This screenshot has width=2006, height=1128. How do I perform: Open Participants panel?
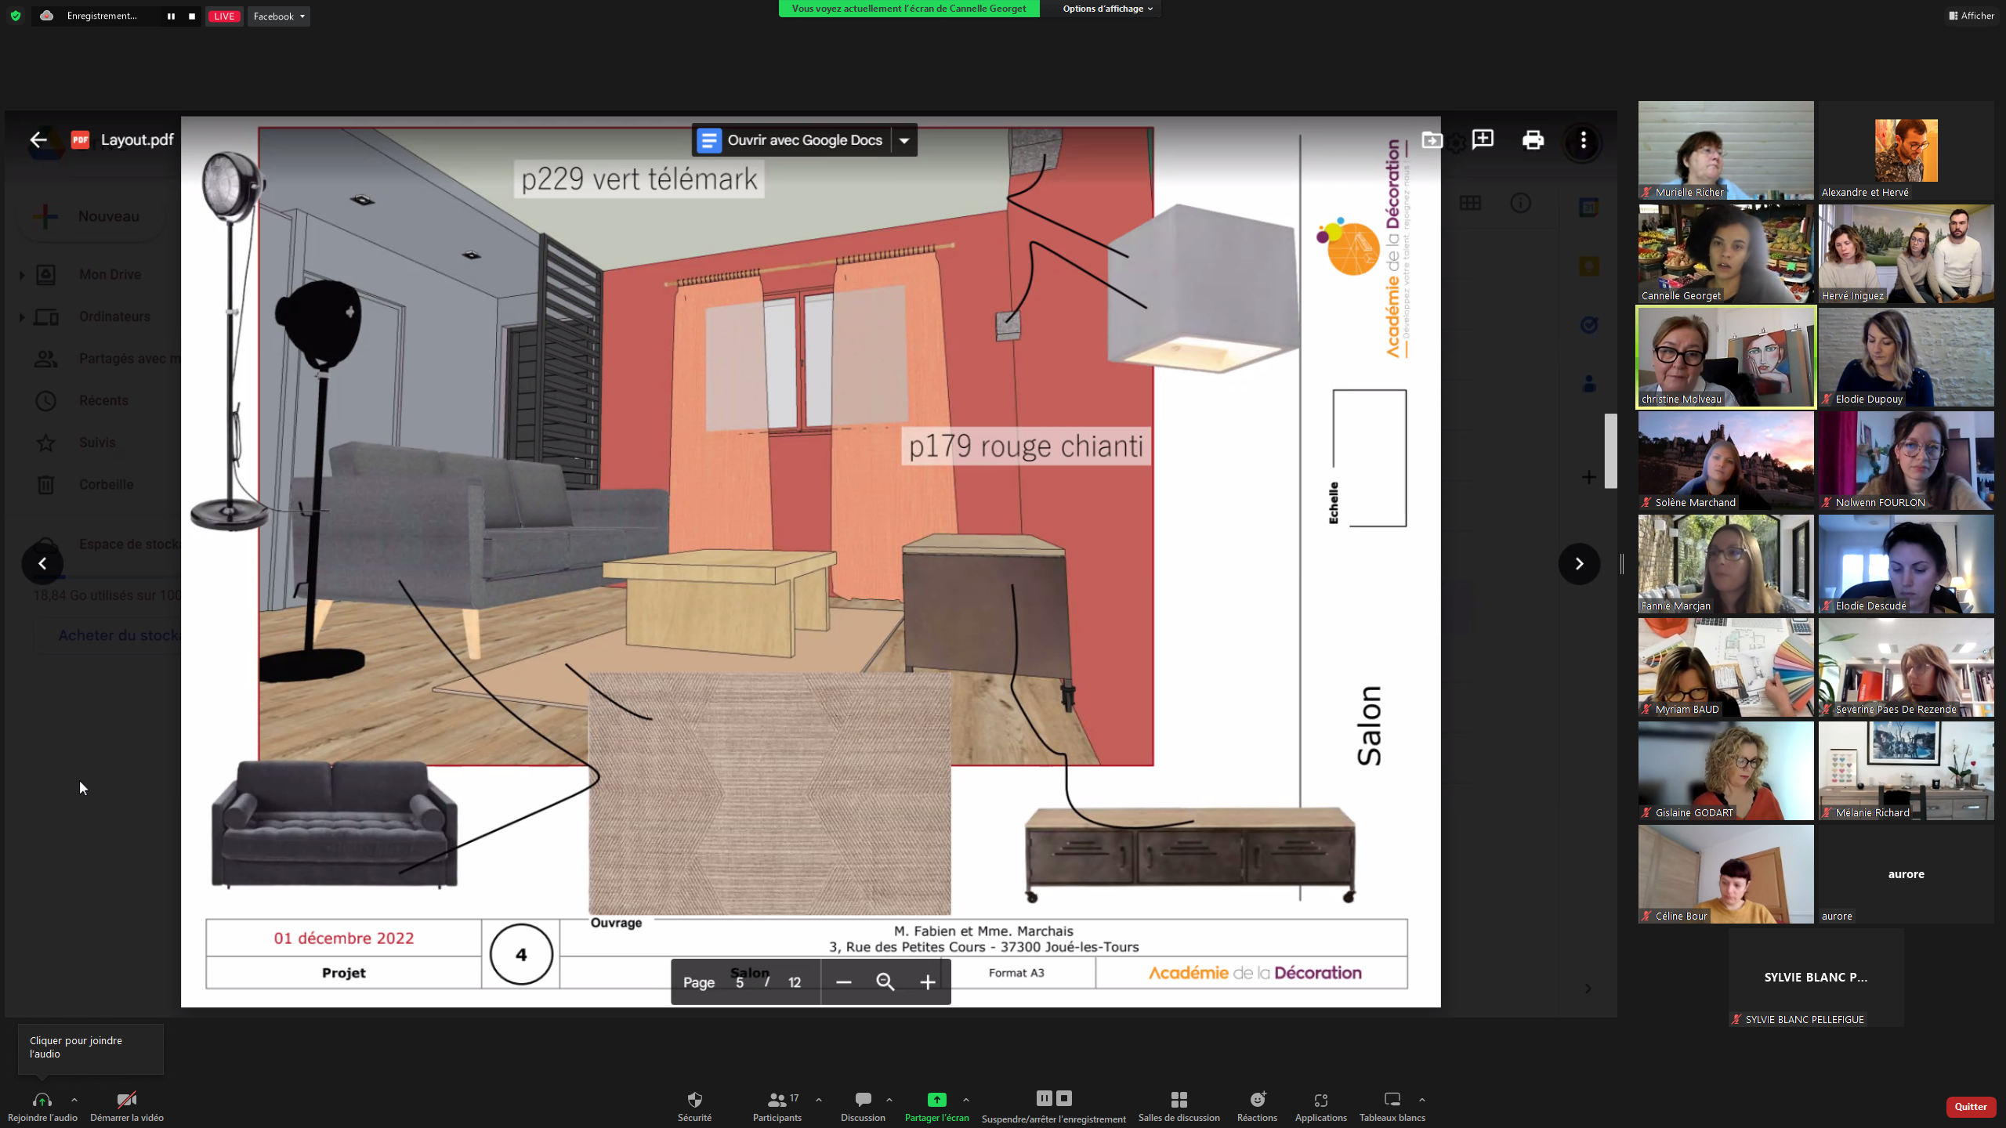777,1105
